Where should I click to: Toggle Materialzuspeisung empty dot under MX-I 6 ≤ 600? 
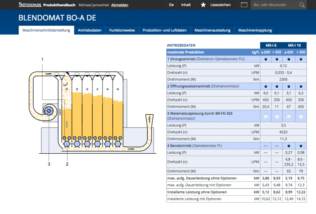266,116
